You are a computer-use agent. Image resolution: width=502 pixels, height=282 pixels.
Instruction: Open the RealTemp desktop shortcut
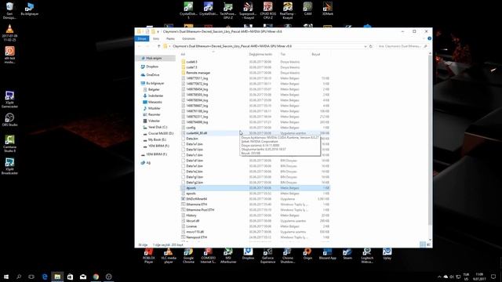click(x=288, y=10)
